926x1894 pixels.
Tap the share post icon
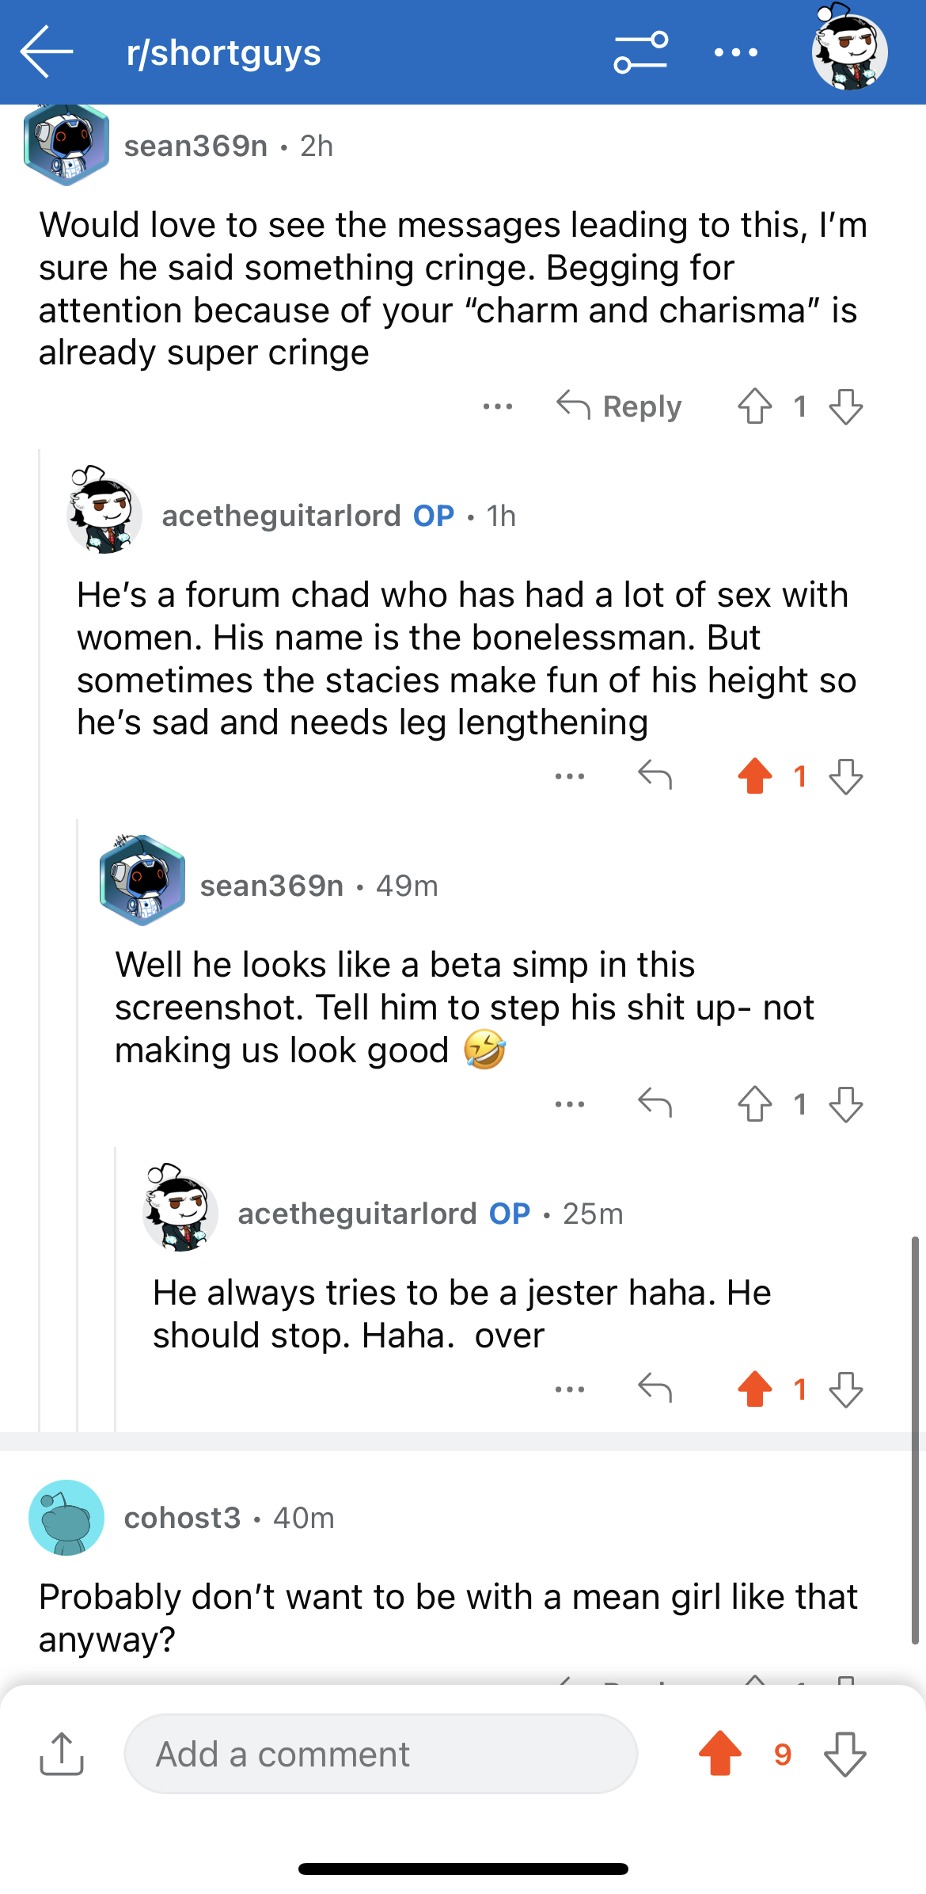pos(62,1754)
